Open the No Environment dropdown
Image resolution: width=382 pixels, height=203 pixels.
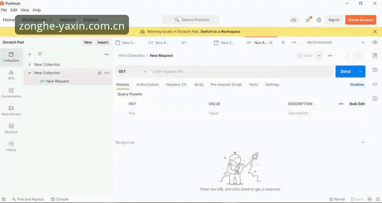336,42
